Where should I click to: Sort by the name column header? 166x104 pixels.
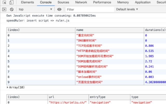pos(109,30)
